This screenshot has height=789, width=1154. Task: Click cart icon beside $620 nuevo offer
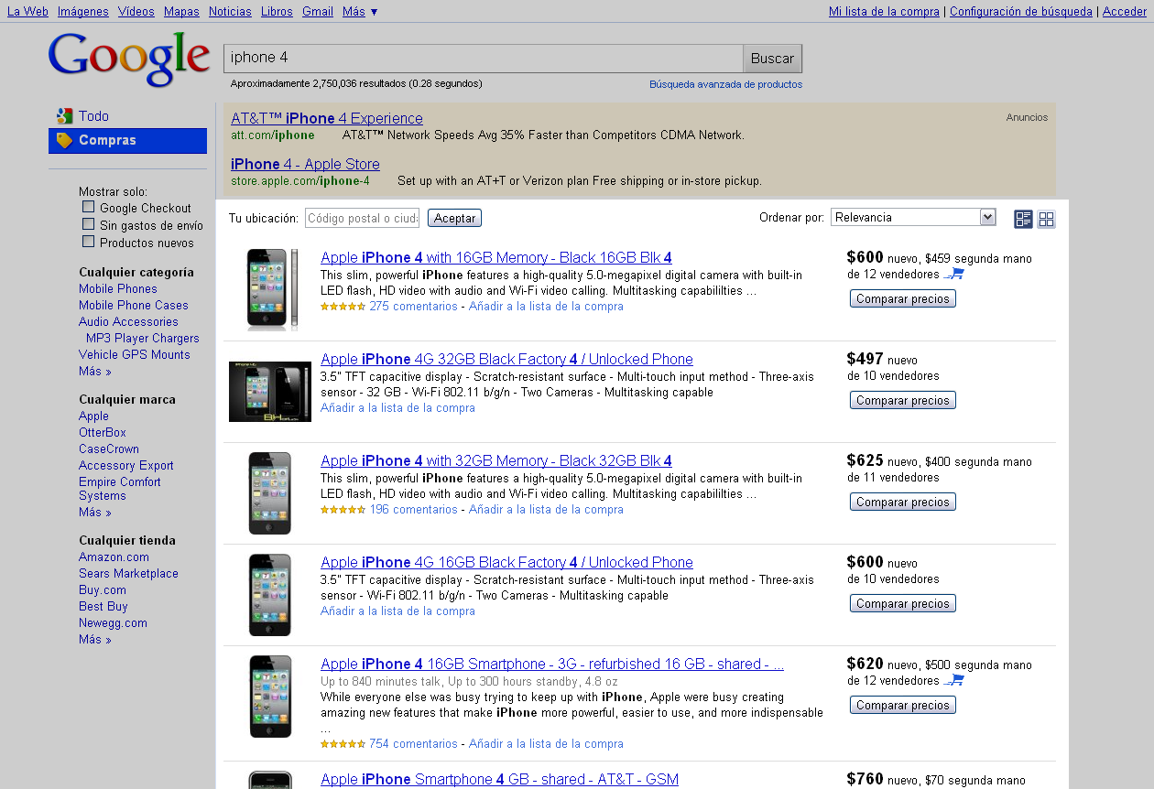pos(953,680)
